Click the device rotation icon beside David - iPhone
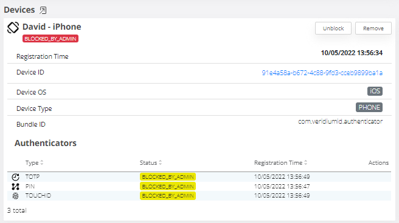This screenshot has height=223, width=399. coord(13,27)
